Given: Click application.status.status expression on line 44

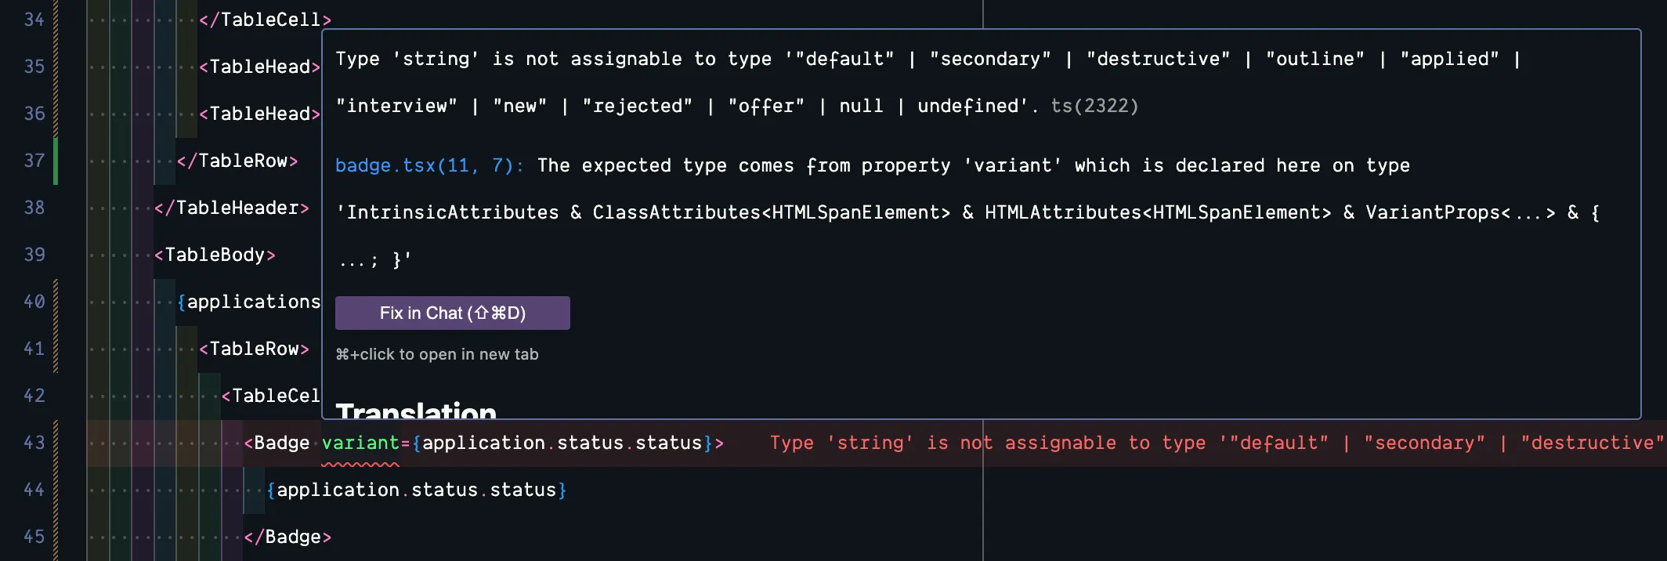Looking at the screenshot, I should (x=416, y=490).
